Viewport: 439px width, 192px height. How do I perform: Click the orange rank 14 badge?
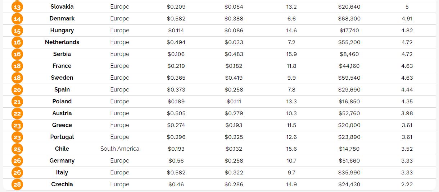coord(17,19)
